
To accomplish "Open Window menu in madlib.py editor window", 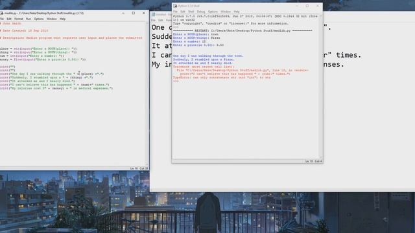I will click(x=52, y=19).
